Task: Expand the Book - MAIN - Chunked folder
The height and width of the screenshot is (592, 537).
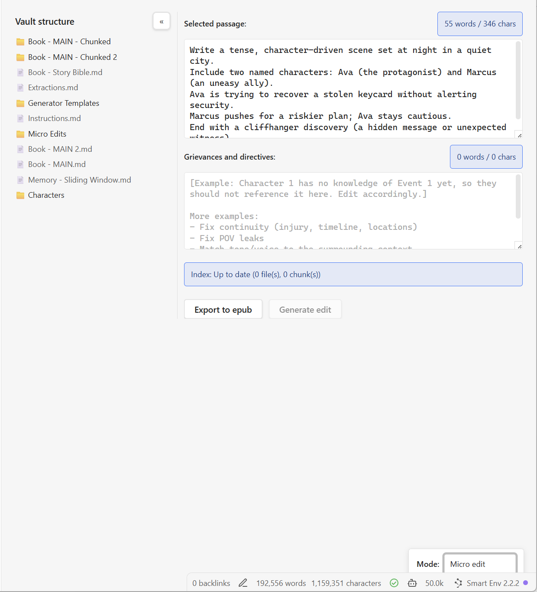Action: pyautogui.click(x=69, y=42)
